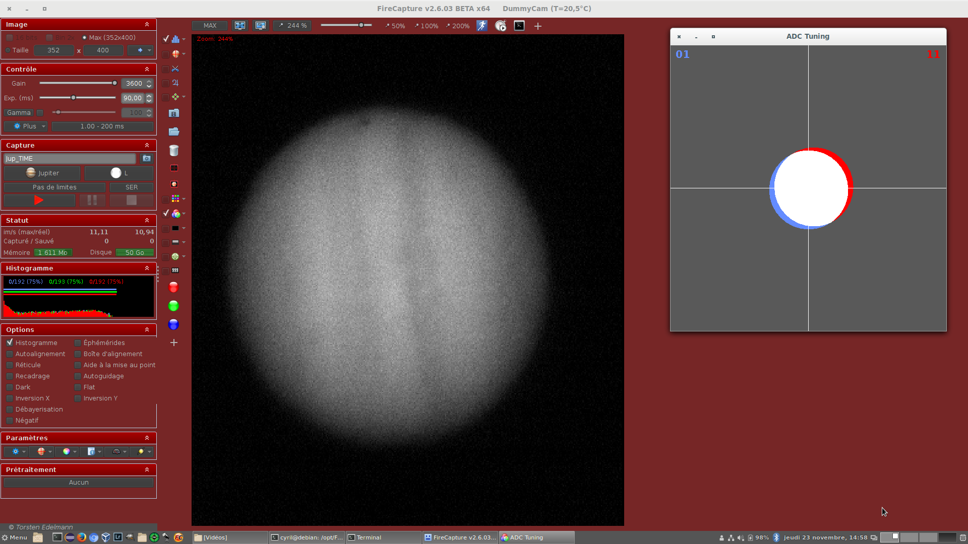968x544 pixels.
Task: Collapse the Histogramme panel
Action: pyautogui.click(x=147, y=268)
